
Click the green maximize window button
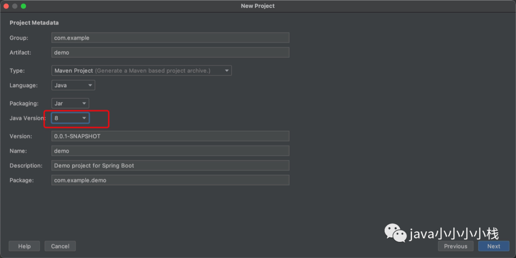[23, 6]
